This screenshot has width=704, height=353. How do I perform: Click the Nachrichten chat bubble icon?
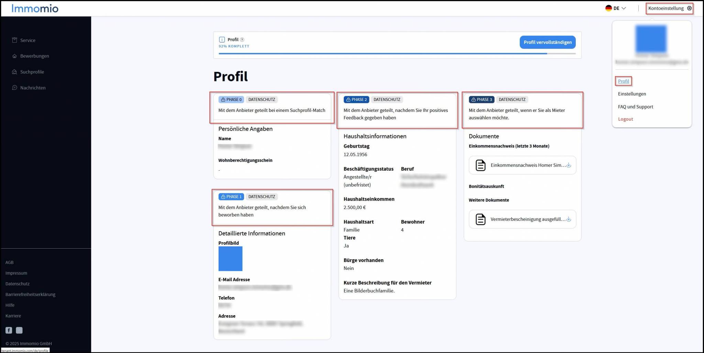(x=14, y=88)
